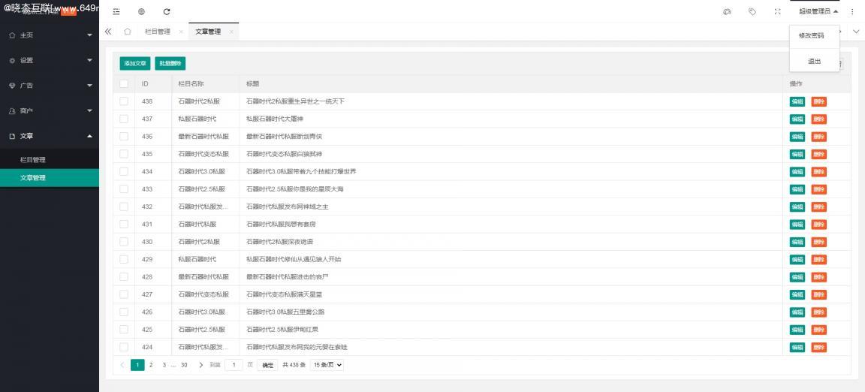Viewport: 865px width, 392px height.
Task: Close the 栏目管理 tab
Action: click(x=181, y=32)
